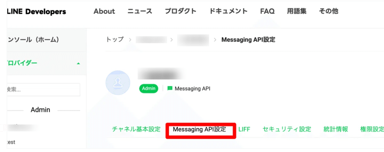Screen dimensions: 384x152
Task: Expand the その他 menu
Action: click(x=328, y=11)
